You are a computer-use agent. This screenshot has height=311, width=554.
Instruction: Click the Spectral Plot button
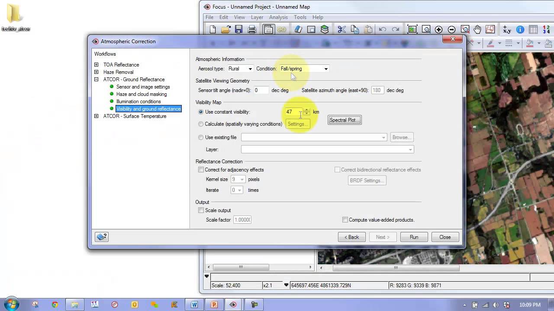(345, 120)
